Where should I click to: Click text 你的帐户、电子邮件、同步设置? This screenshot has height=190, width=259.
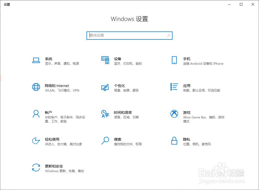(65, 119)
